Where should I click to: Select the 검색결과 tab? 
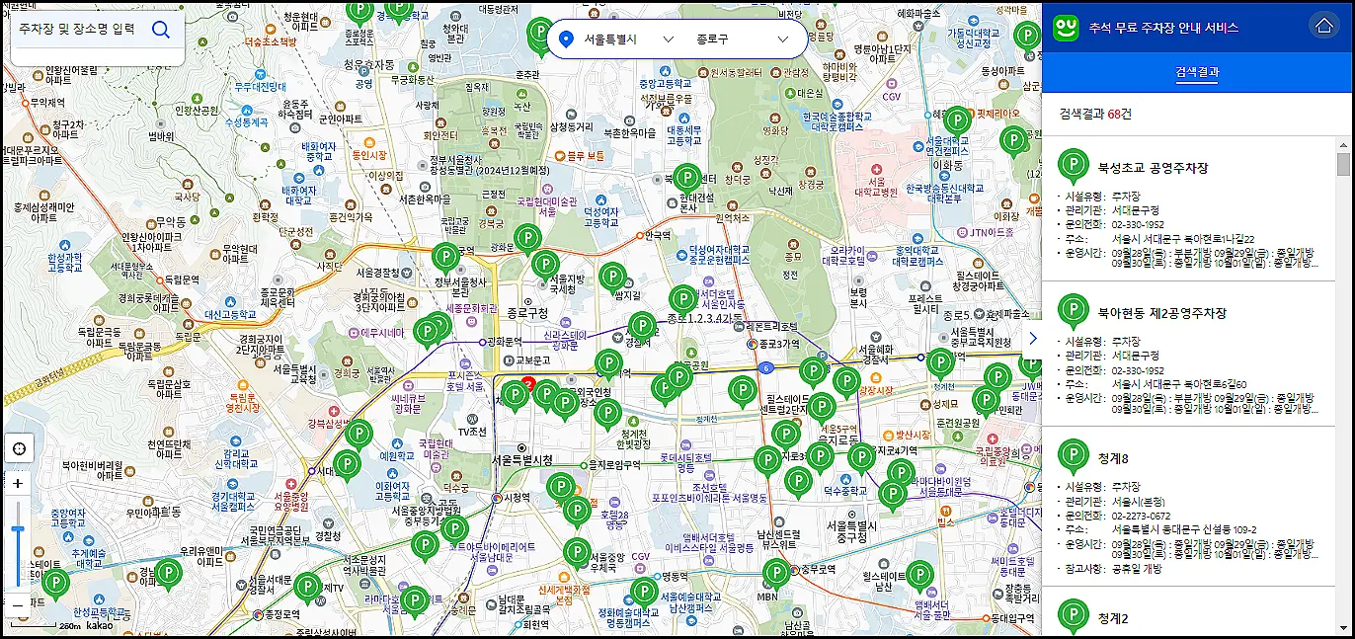1197,72
